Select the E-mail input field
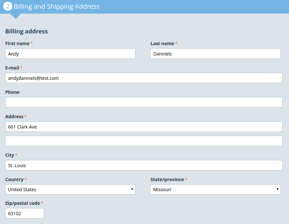The height and width of the screenshot is (224, 289). (144, 78)
